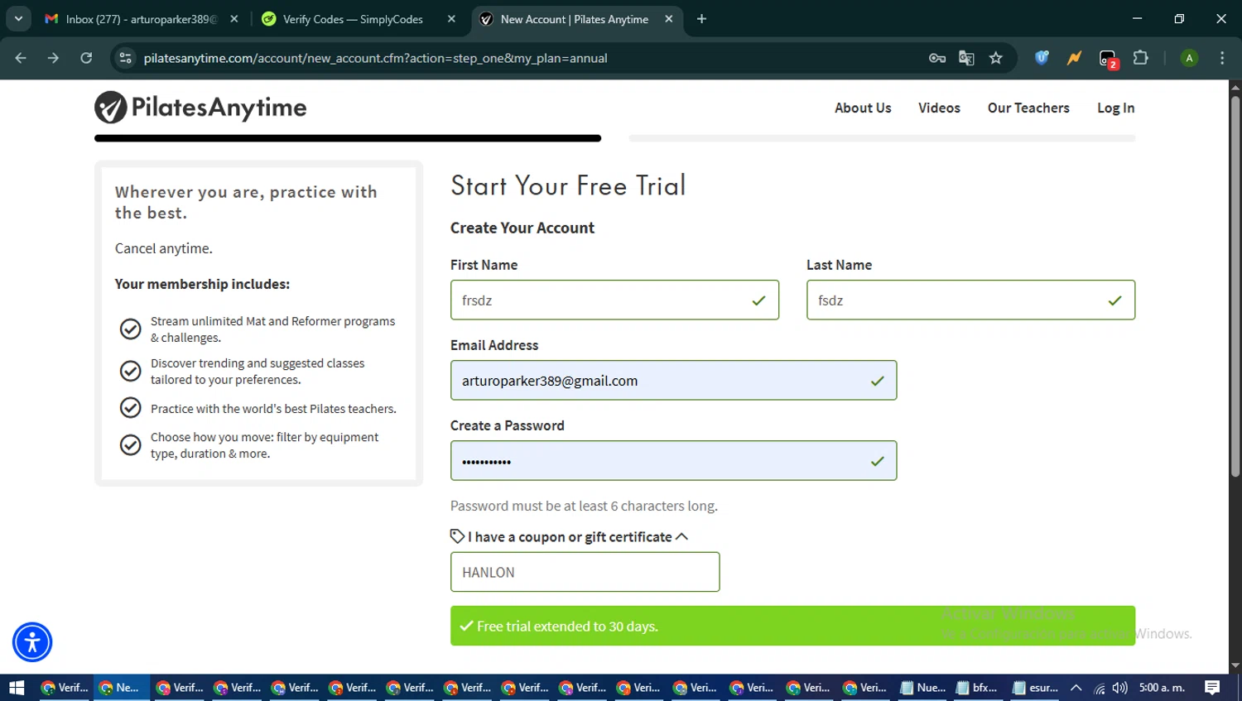Reload the page
Viewport: 1242px width, 701px height.
[86, 58]
